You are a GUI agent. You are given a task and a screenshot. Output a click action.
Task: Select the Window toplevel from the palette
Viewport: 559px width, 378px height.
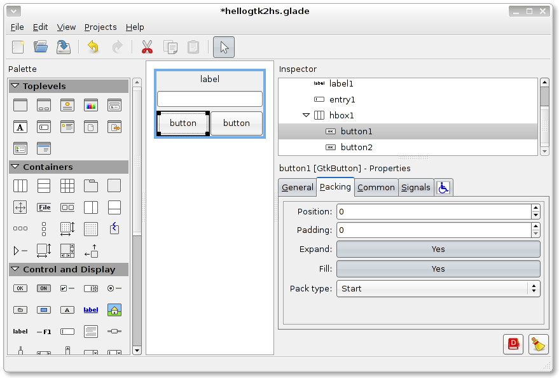20,105
